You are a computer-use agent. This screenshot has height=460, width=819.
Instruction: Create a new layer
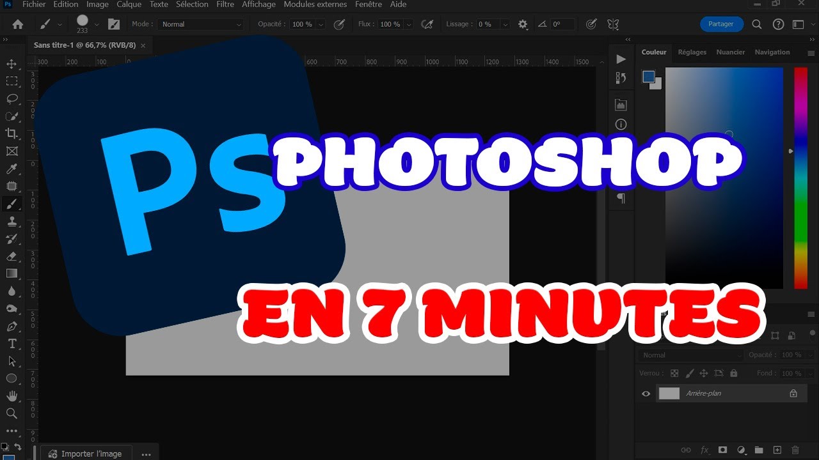tap(777, 450)
